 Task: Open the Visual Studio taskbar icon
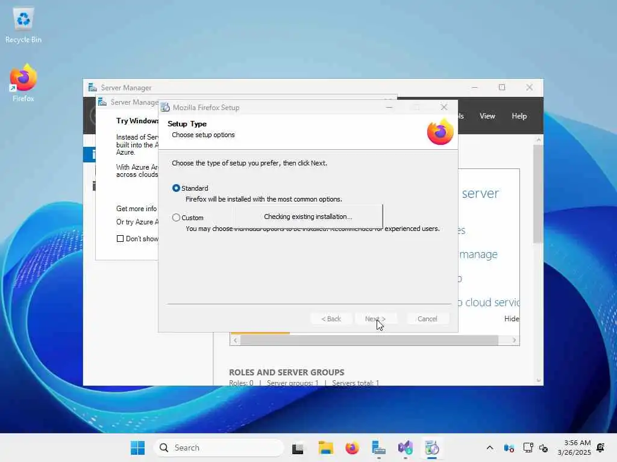tap(406, 448)
